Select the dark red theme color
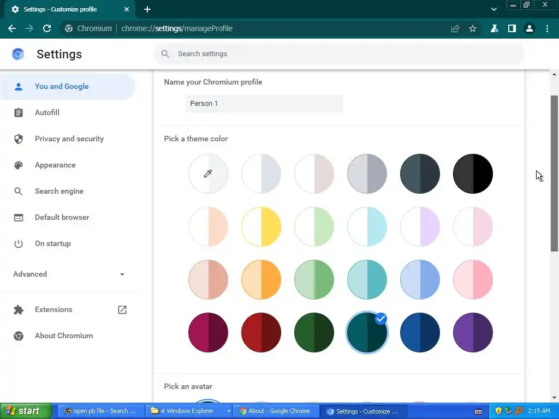Image resolution: width=559 pixels, height=419 pixels. pos(261,332)
